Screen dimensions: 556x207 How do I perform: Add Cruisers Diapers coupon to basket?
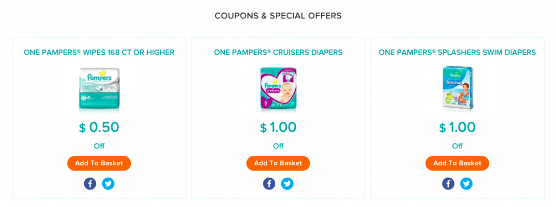[278, 164]
